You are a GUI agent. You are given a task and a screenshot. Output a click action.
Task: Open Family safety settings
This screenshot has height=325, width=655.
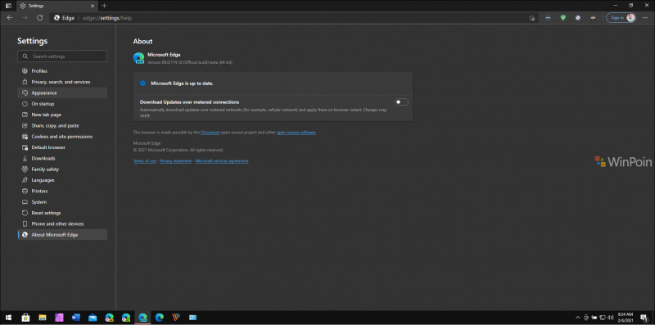pyautogui.click(x=62, y=169)
